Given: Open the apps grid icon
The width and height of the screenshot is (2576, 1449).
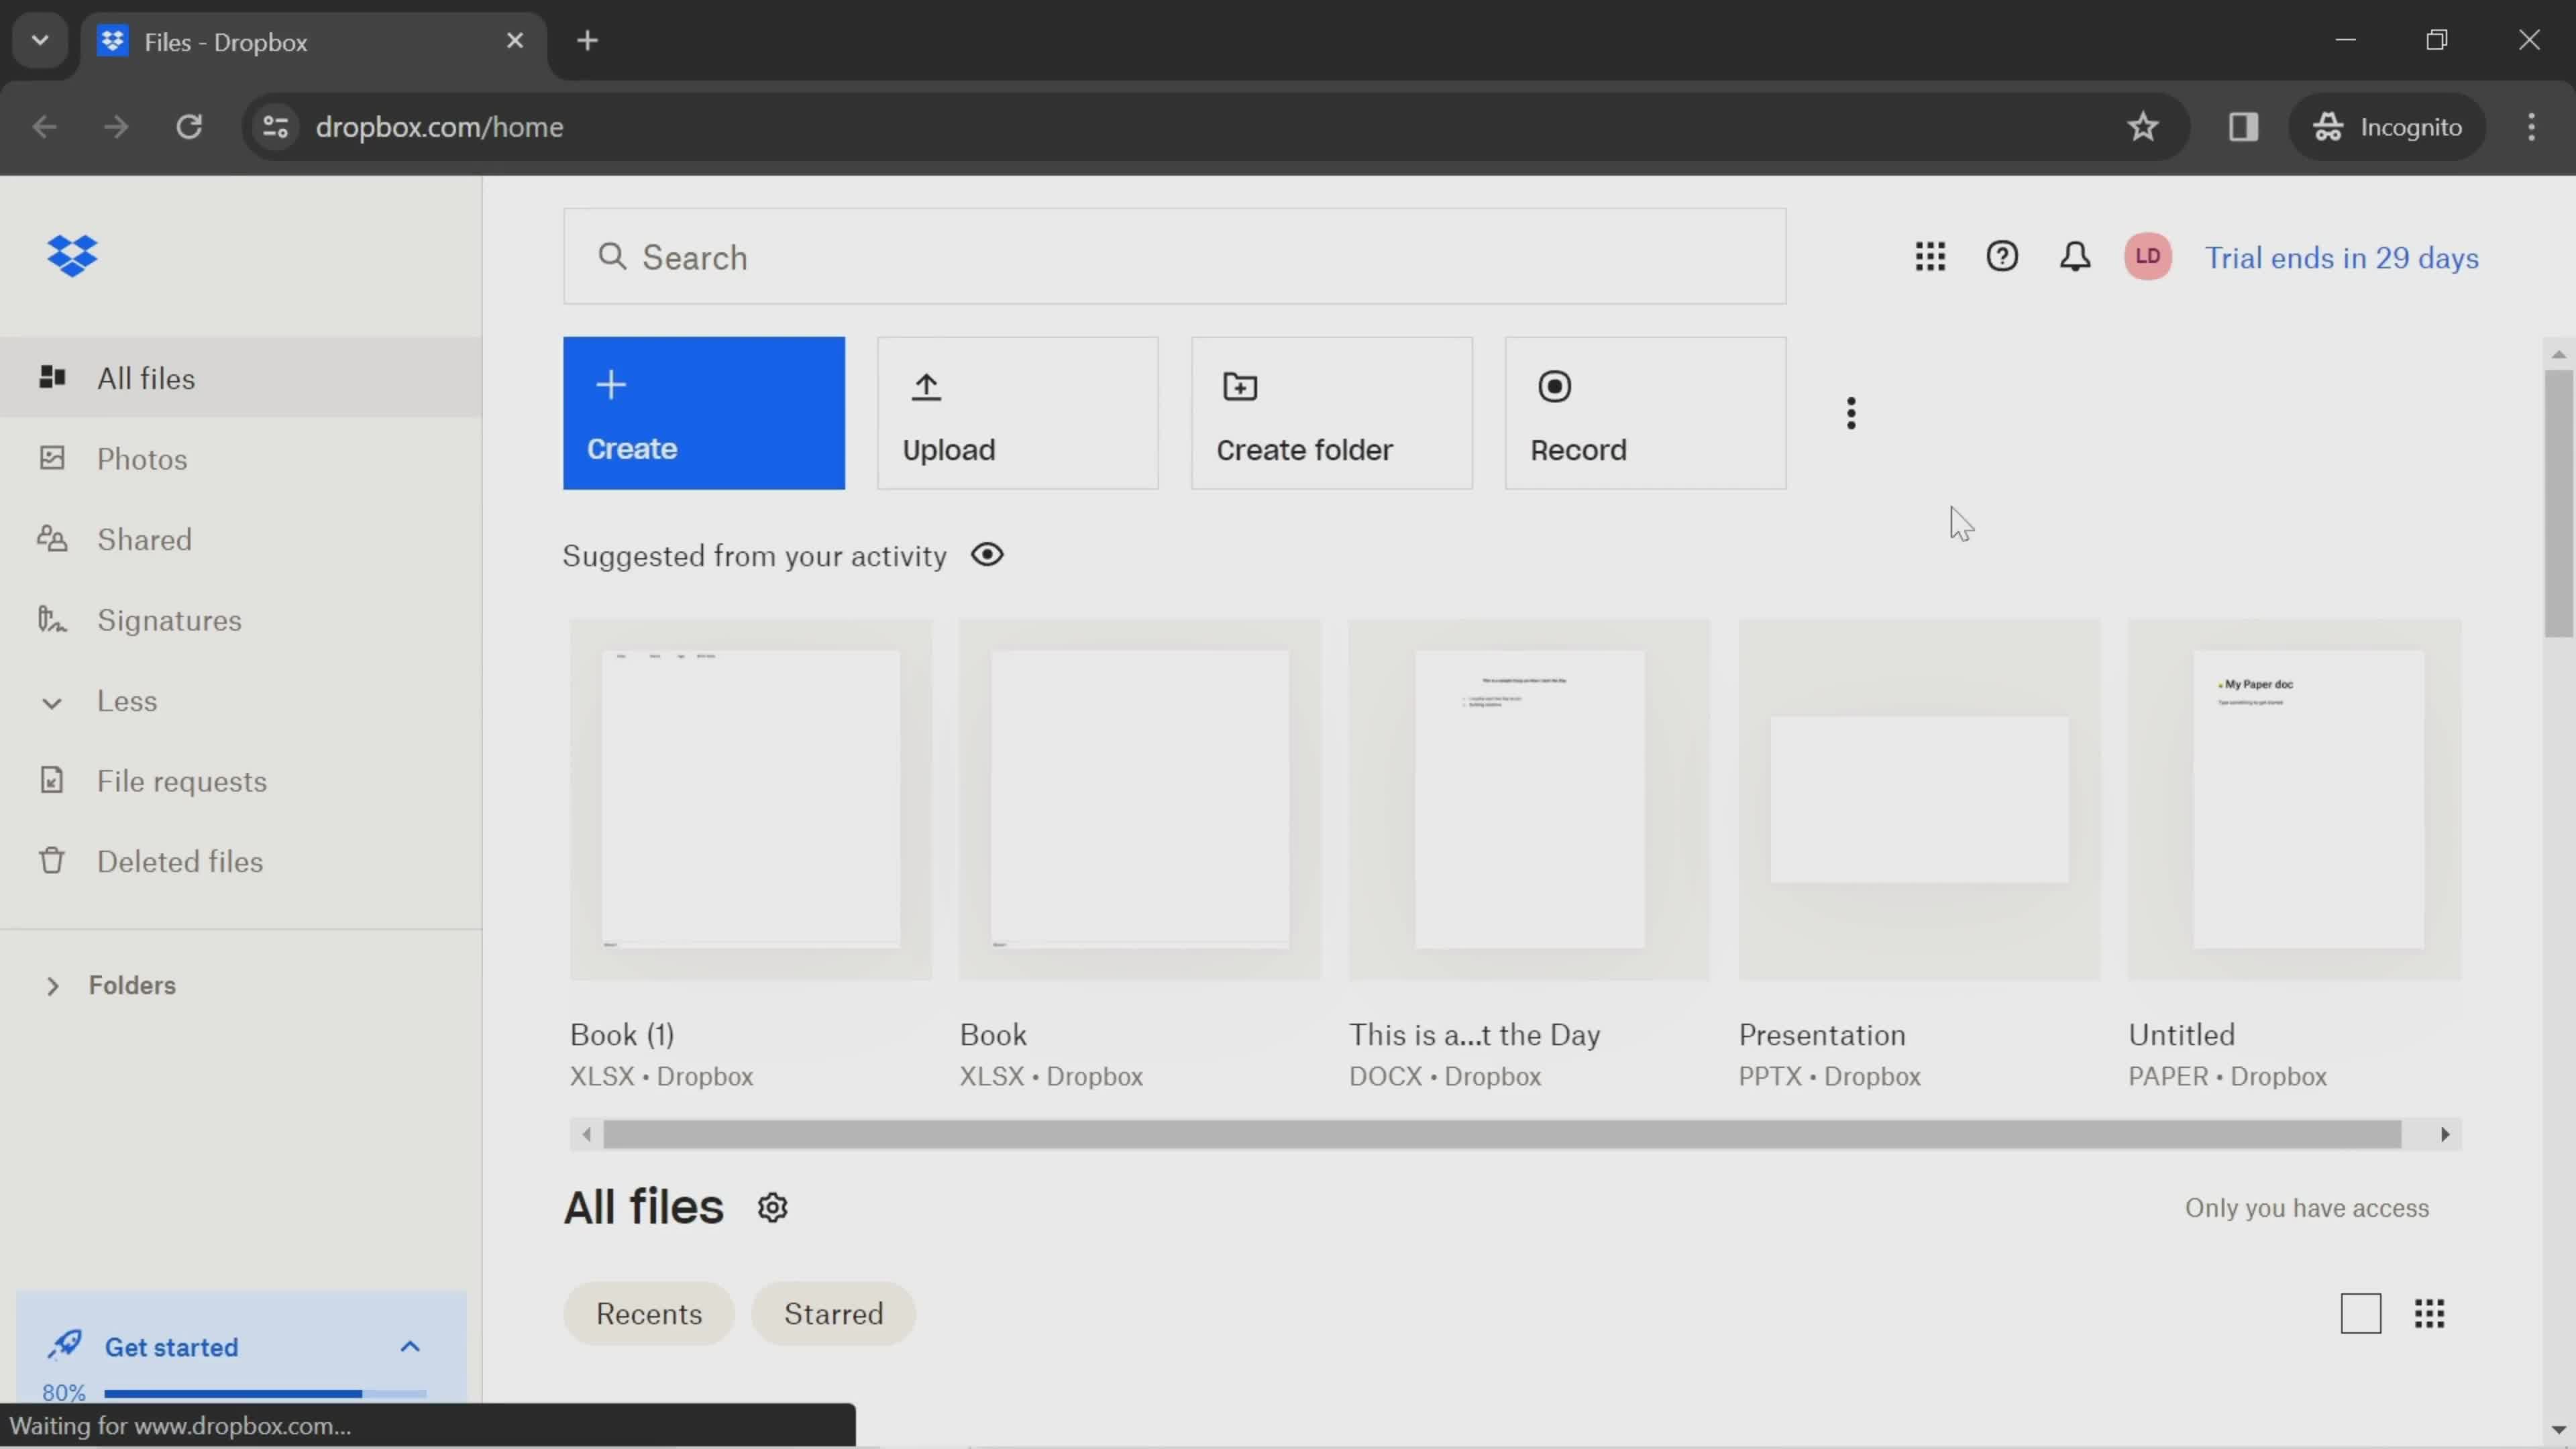Looking at the screenshot, I should (1930, 256).
